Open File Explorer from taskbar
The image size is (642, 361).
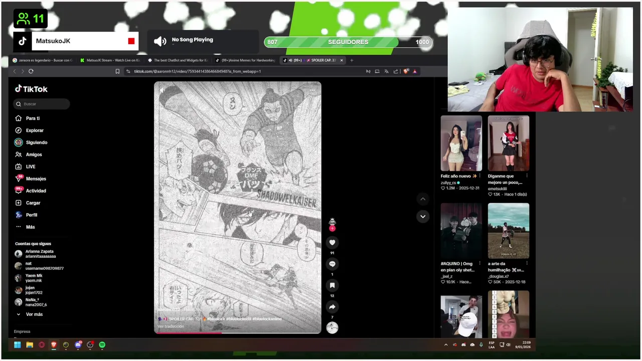(x=30, y=345)
